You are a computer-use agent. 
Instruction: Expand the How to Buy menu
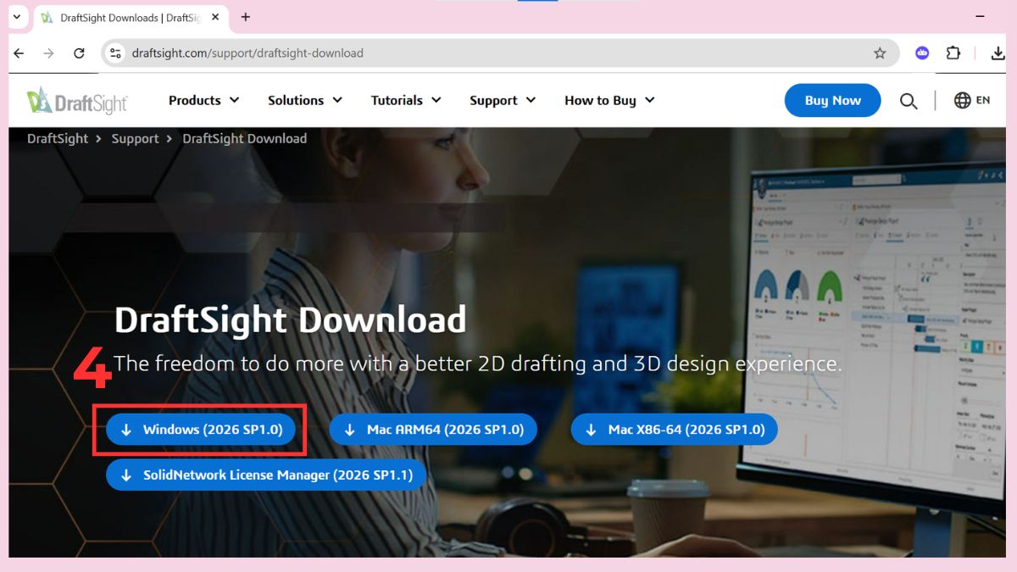pos(609,100)
